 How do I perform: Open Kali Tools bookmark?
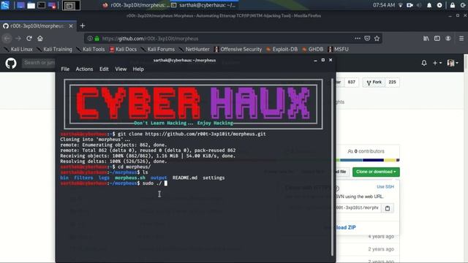pos(90,49)
